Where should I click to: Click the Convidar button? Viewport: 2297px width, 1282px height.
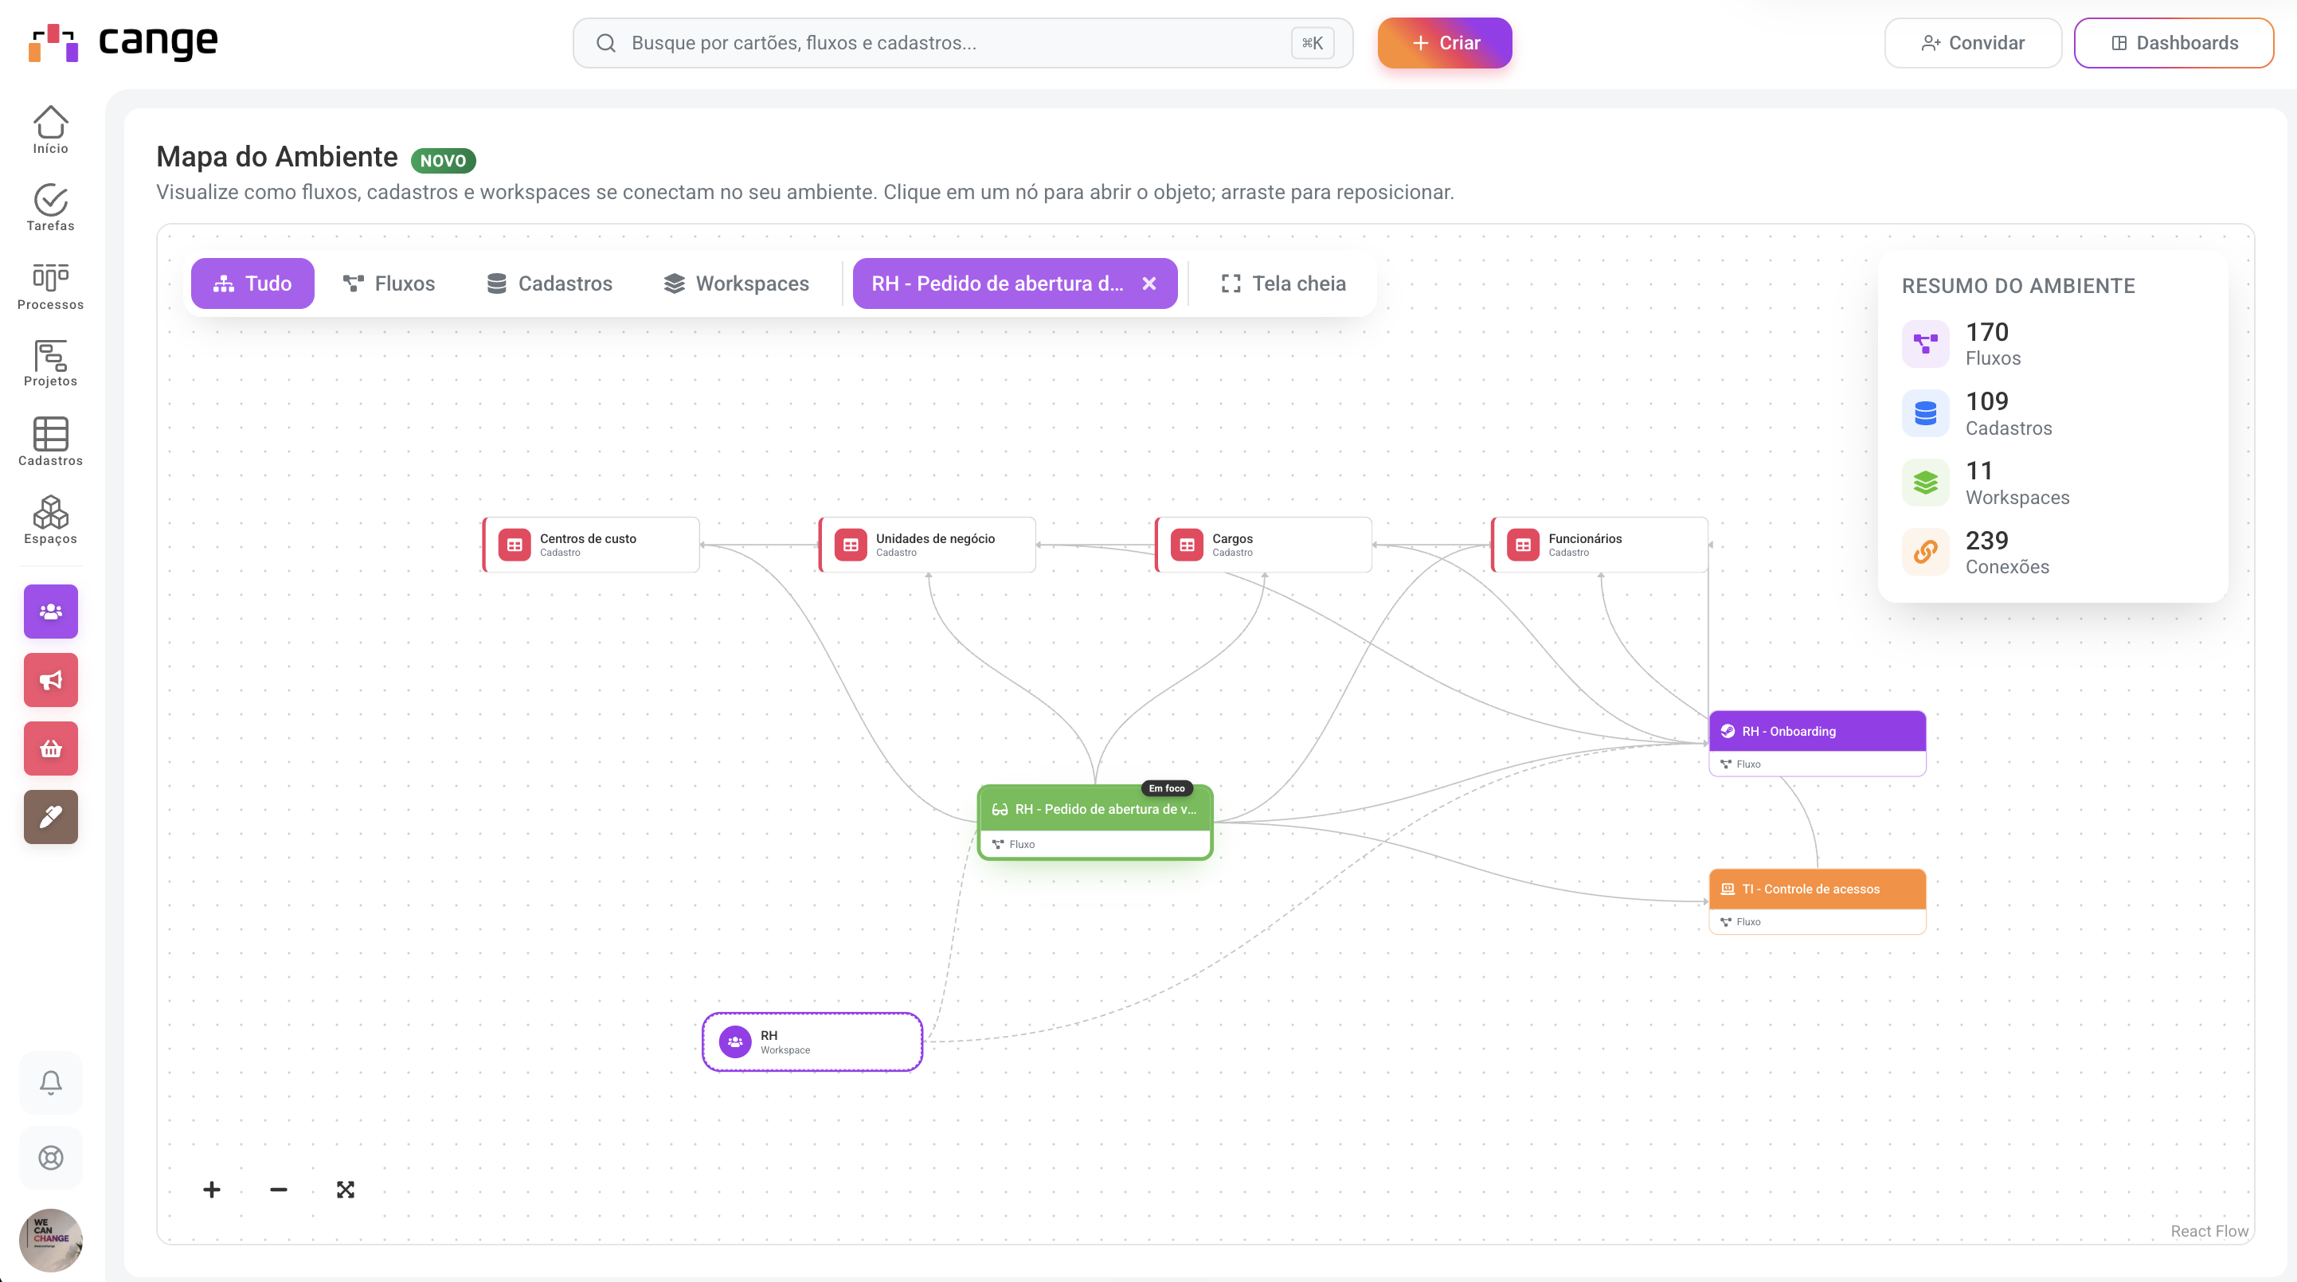1972,43
